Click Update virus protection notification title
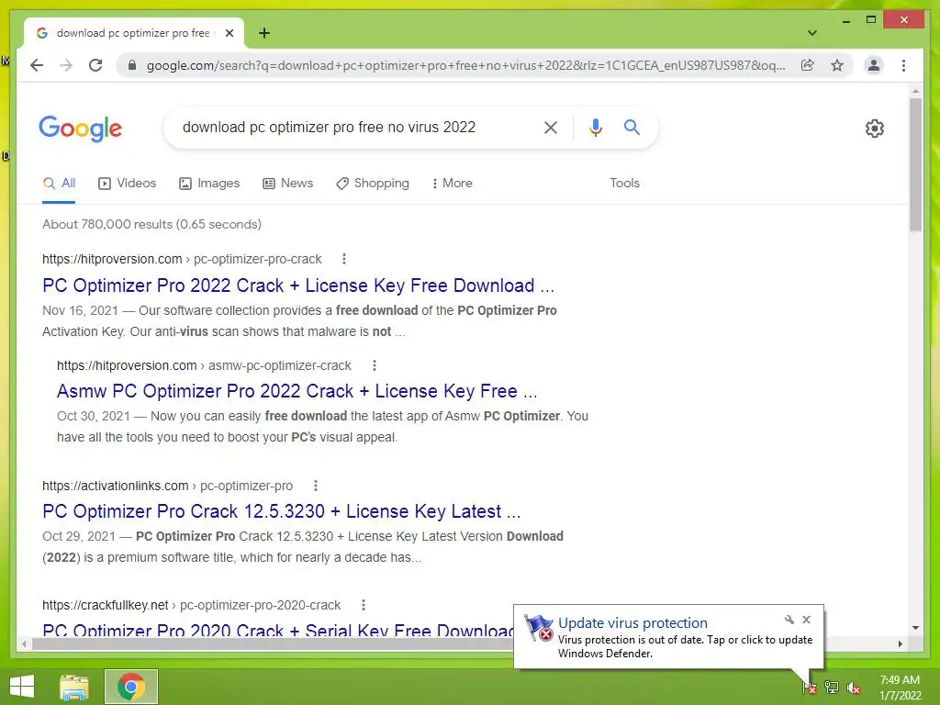This screenshot has height=705, width=940. (x=632, y=623)
